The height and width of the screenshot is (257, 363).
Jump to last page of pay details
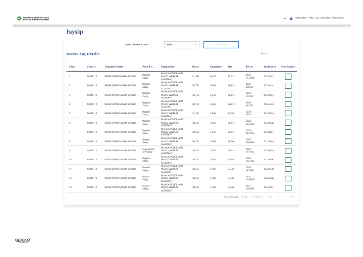[292, 197]
